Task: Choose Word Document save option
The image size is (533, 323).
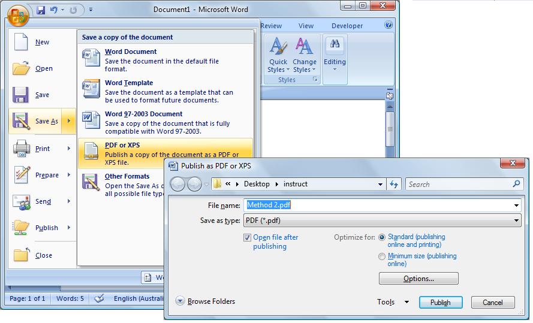Action: point(165,60)
